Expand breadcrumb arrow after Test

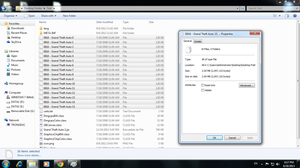(x=54, y=8)
